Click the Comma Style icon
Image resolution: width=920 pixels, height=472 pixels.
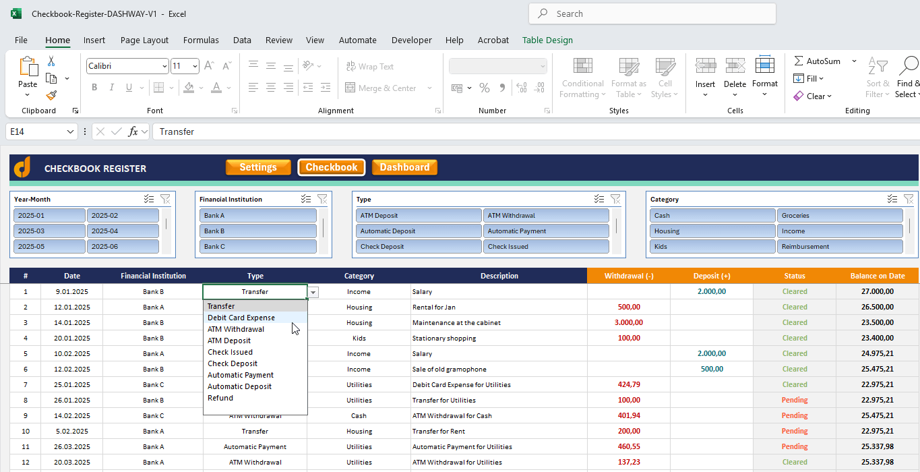pyautogui.click(x=501, y=88)
